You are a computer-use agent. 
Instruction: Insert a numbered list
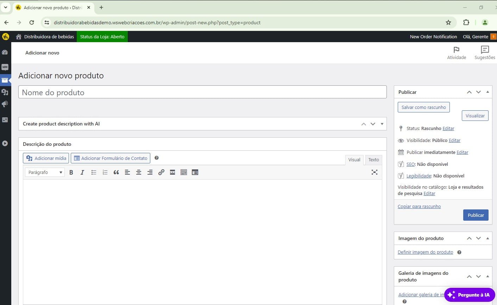(x=105, y=172)
